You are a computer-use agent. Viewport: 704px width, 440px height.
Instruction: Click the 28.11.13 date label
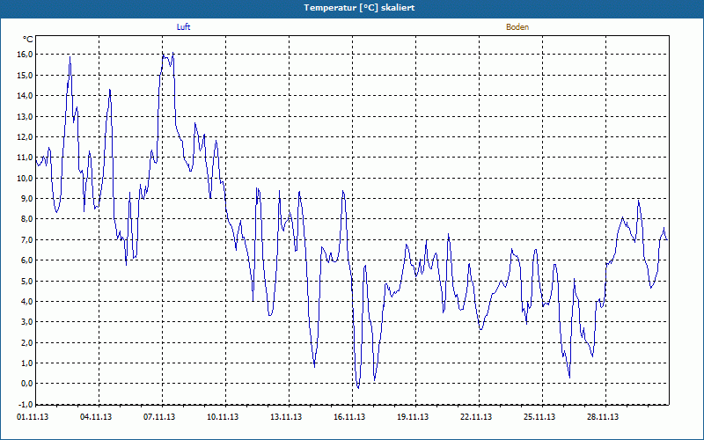[603, 416]
